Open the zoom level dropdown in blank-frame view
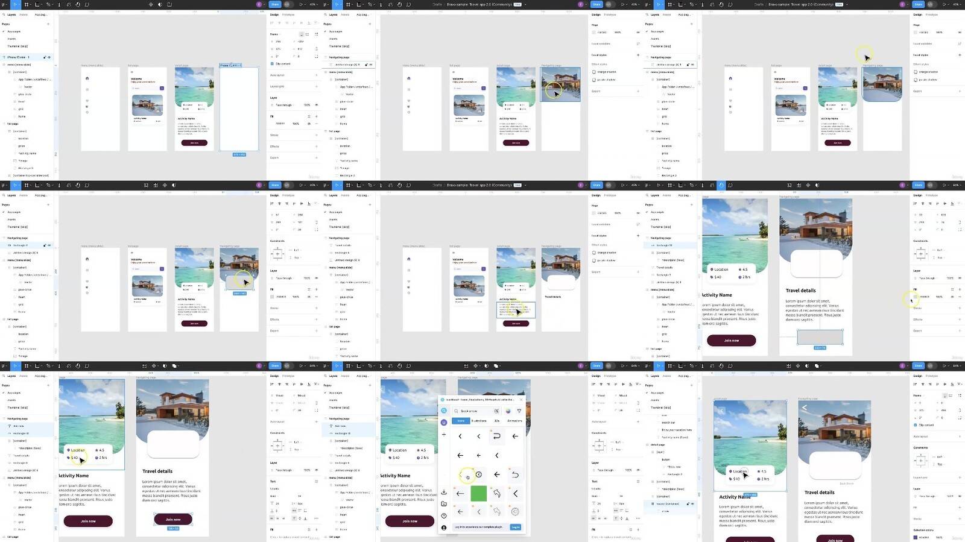Screen dimensions: 965x542 point(314,4)
